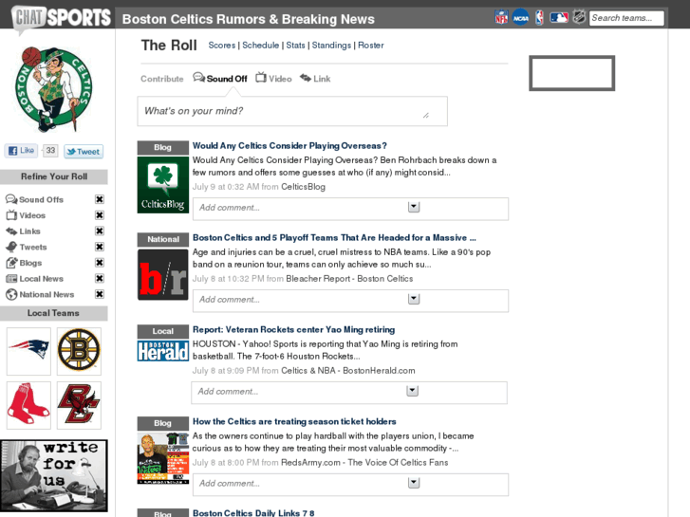Click Add comment field under Playing Overseas post
Screen dimensions: 690x517
(350, 209)
